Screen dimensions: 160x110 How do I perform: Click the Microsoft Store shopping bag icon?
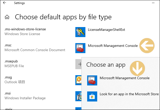pos(92,96)
